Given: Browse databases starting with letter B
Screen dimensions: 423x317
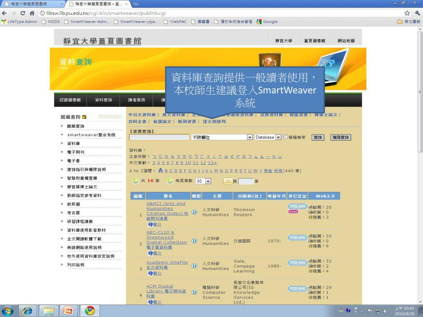Looking at the screenshot, I should pos(166,170).
